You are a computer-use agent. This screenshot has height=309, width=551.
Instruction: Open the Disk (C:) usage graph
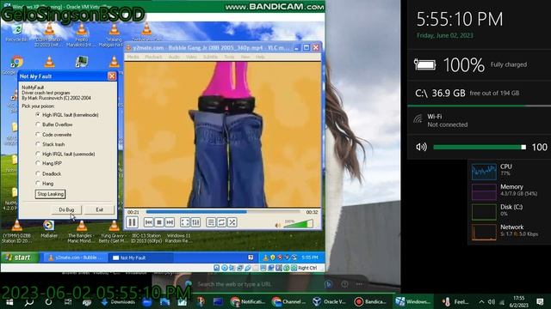(x=484, y=212)
